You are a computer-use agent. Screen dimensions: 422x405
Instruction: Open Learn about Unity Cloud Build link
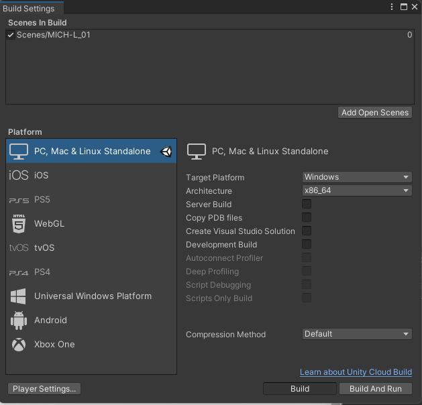point(356,372)
